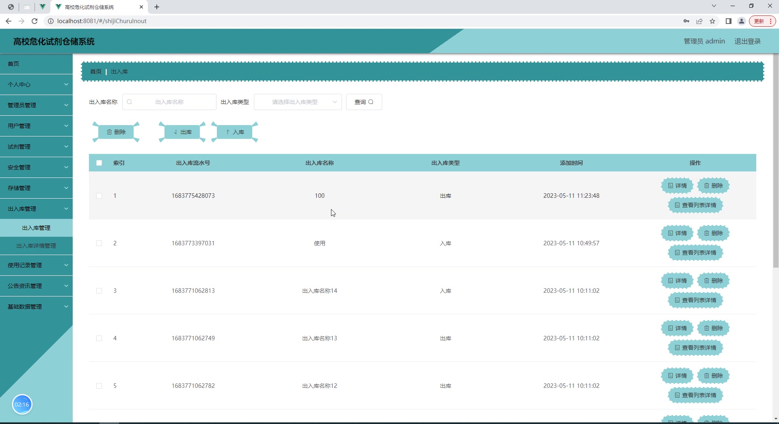Screen dimensions: 779x424
Task: Click the batch 删除 button above table
Action: pos(116,132)
